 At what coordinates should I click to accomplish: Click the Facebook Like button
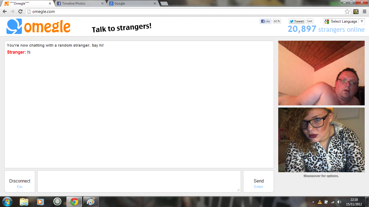(x=266, y=21)
